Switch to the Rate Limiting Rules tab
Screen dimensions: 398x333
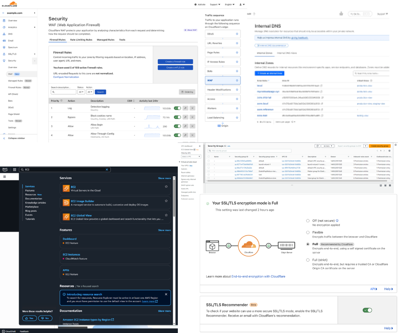click(81, 40)
